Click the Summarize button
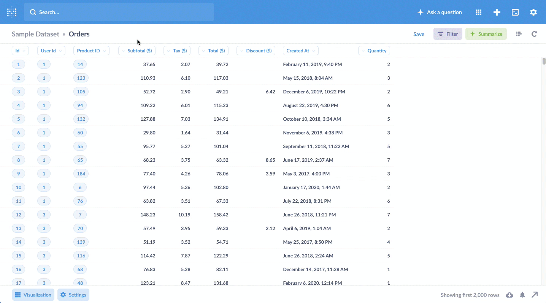The width and height of the screenshot is (546, 303). (x=486, y=34)
